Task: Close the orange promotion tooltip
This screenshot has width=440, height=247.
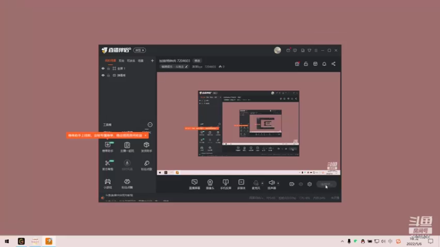Action: (145, 135)
